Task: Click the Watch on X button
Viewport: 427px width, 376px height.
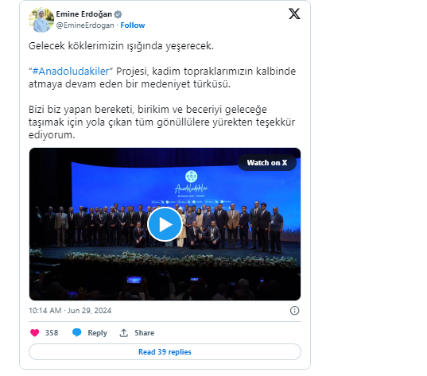Action: click(267, 162)
